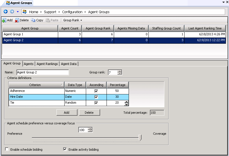Screen dimensions: 229x156
Task: Open the window list dropdown arrow at top right
Action: pyautogui.click(x=223, y=2)
